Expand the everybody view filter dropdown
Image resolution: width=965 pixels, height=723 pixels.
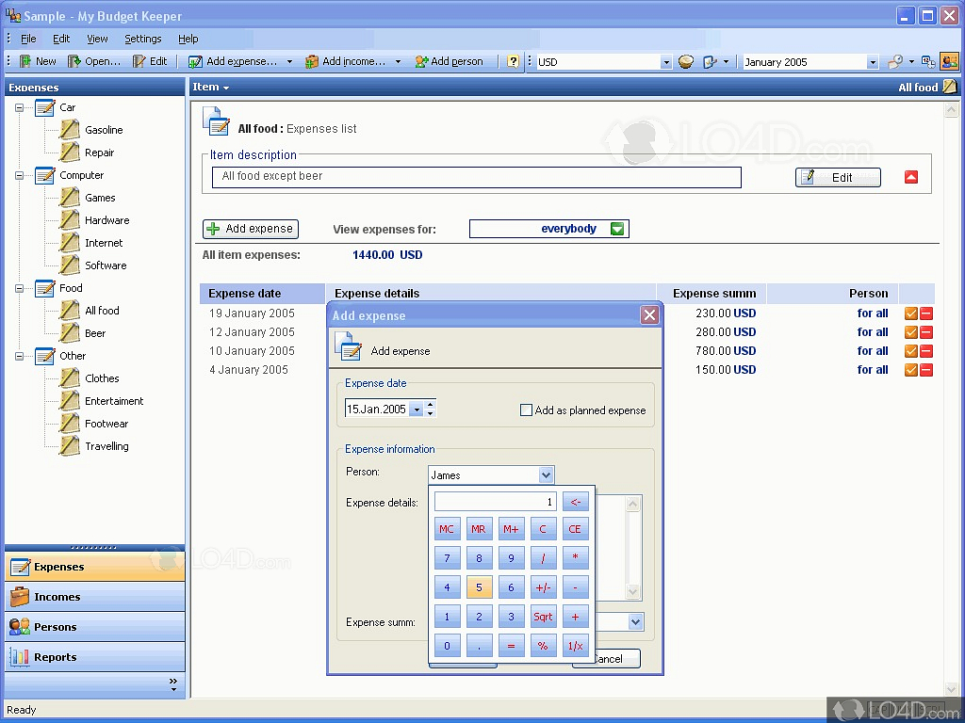pyautogui.click(x=617, y=229)
